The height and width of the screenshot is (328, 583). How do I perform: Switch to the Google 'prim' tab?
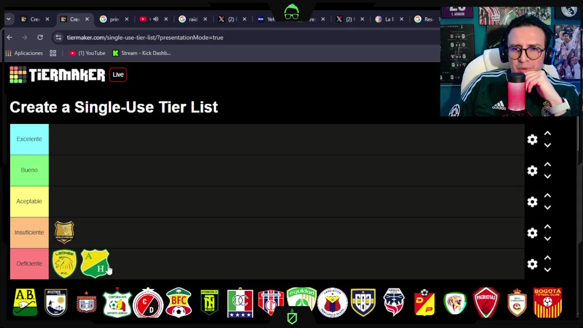(114, 19)
